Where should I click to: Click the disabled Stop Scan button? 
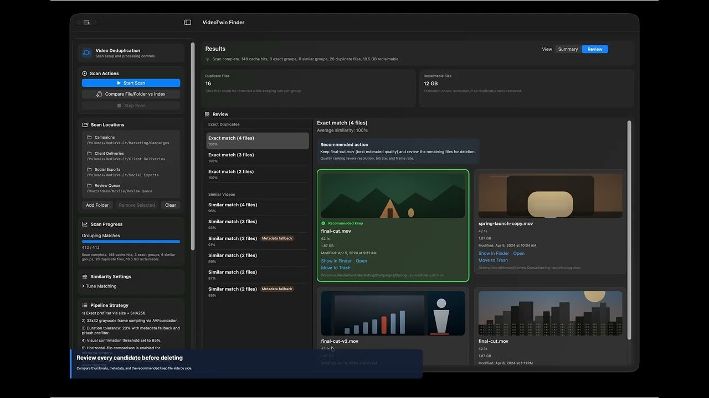click(x=131, y=106)
